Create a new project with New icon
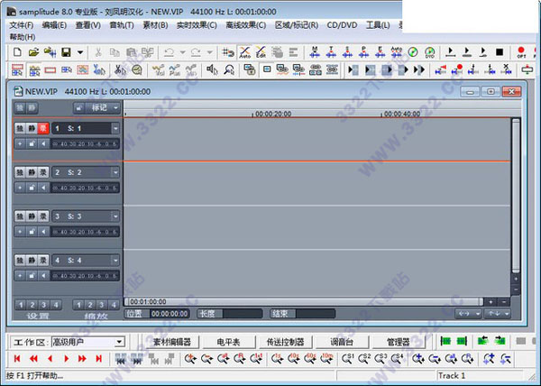 click(x=17, y=52)
